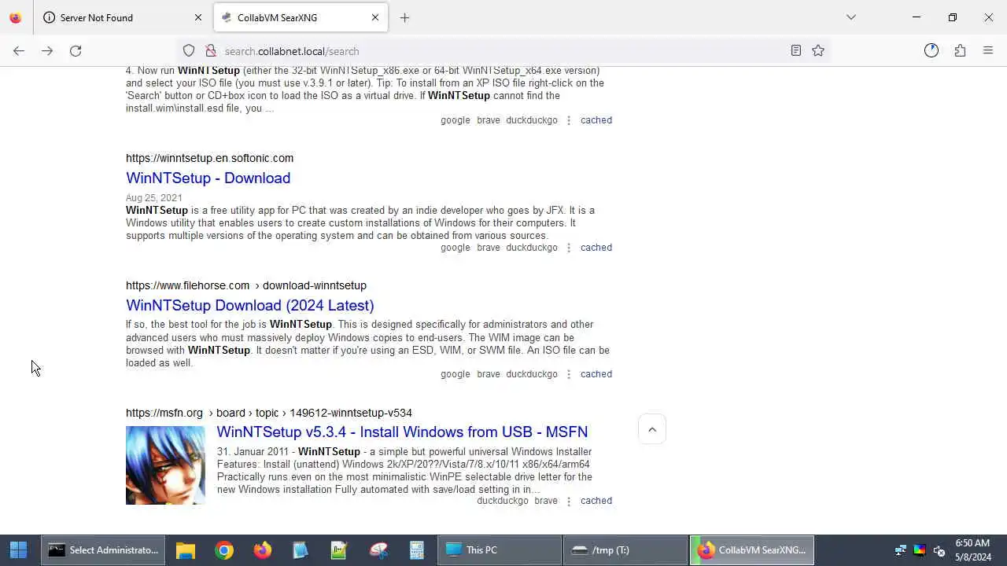The image size is (1007, 566).
Task: Switch to /tmp (T:) window
Action: click(x=625, y=550)
